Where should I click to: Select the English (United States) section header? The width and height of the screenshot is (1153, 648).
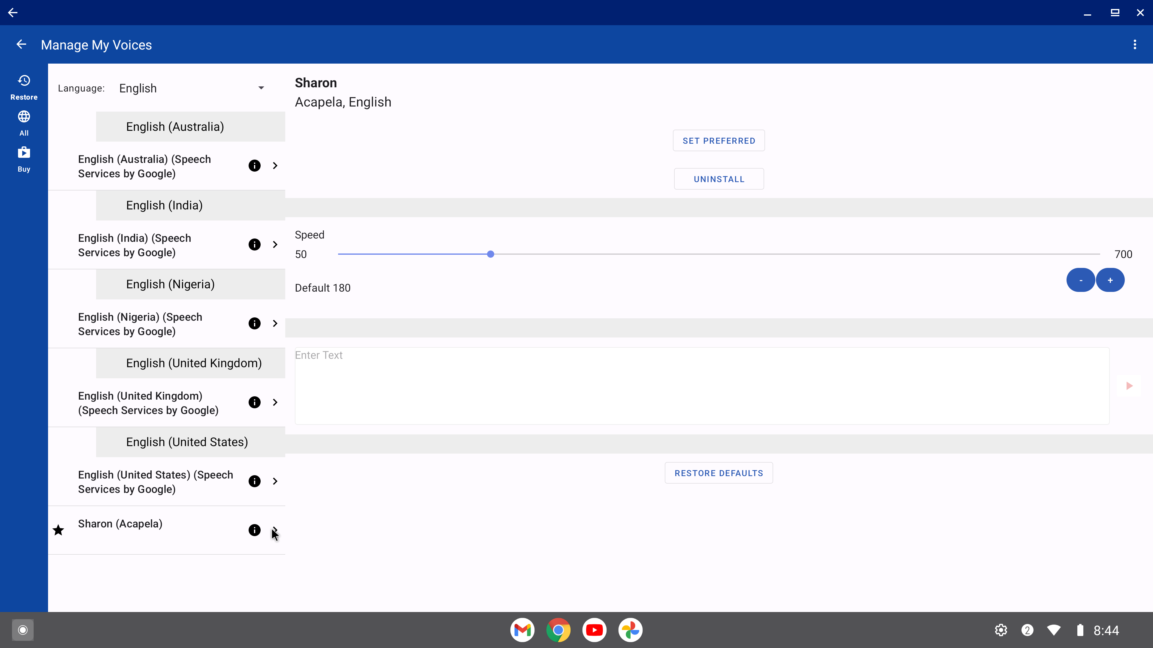click(190, 442)
